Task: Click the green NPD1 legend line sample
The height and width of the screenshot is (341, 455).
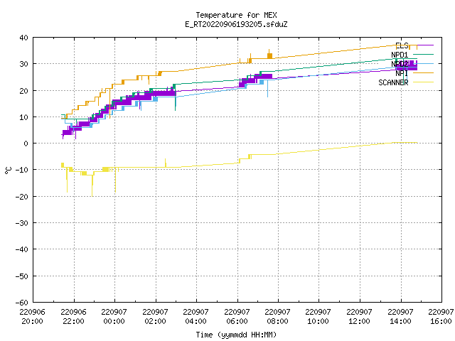Action: click(423, 54)
